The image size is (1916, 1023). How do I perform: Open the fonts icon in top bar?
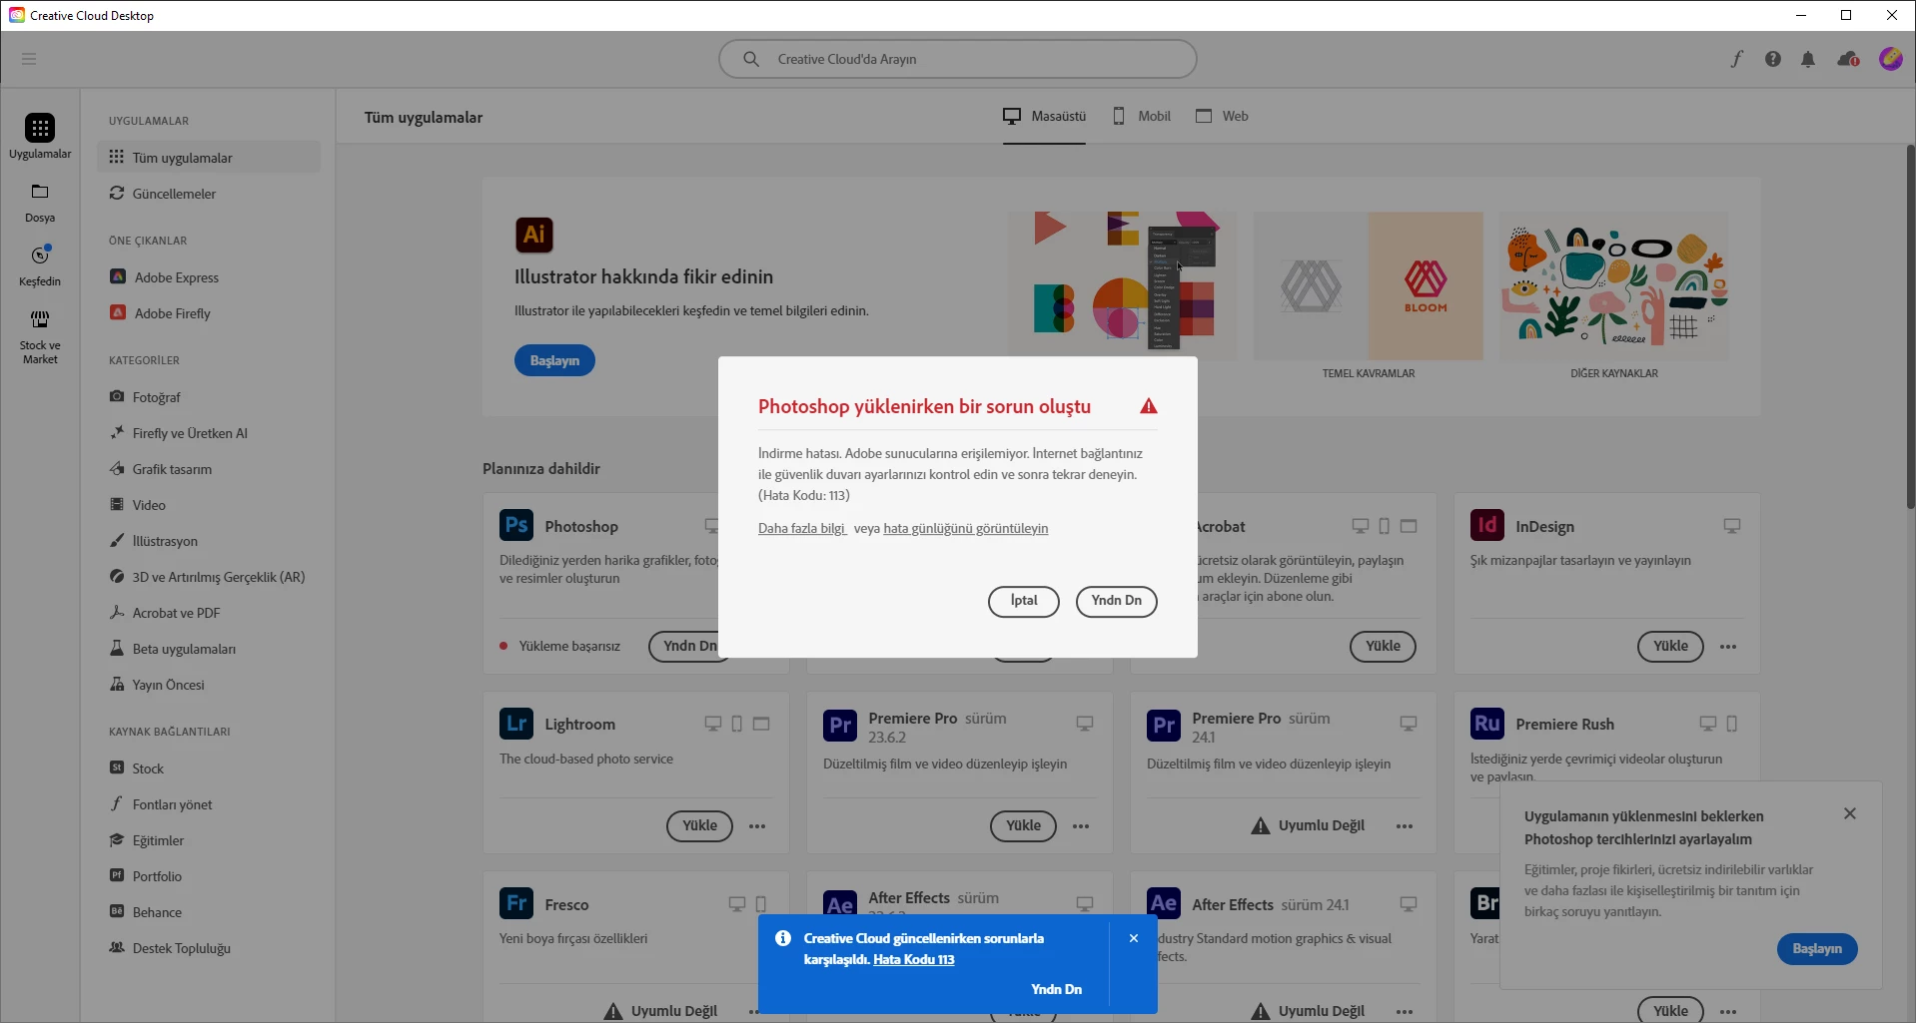1737,59
